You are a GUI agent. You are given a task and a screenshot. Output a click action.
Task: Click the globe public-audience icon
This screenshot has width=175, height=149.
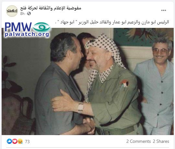[x=29, y=14]
